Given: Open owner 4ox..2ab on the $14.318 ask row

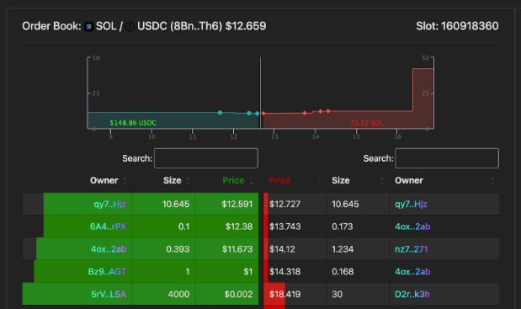Looking at the screenshot, I should point(412,272).
